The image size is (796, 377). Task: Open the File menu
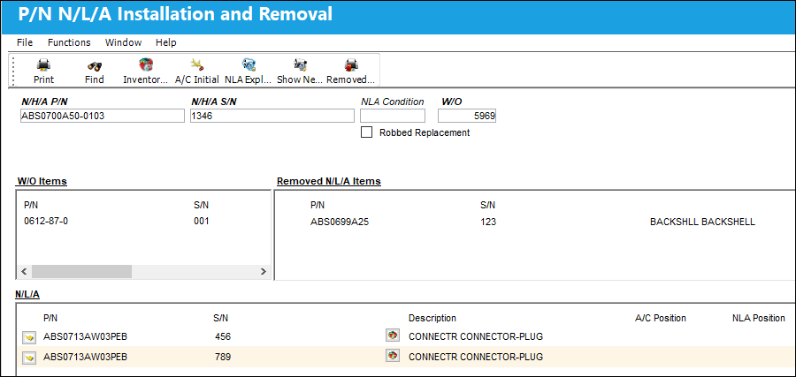pos(25,42)
